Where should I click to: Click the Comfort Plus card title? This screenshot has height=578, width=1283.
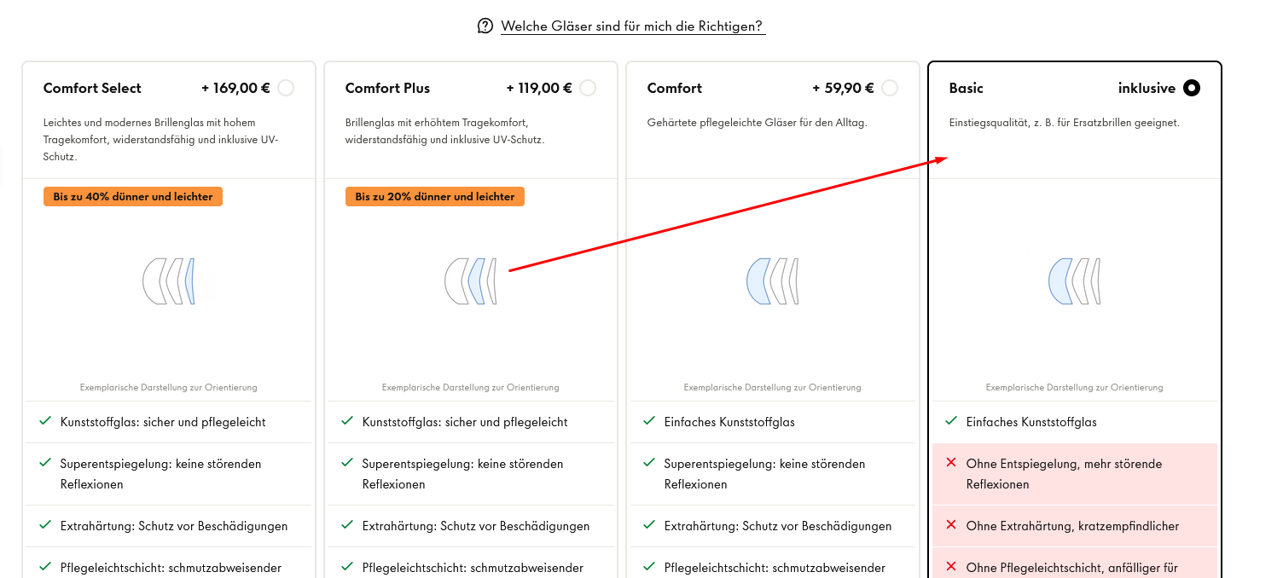pos(387,88)
